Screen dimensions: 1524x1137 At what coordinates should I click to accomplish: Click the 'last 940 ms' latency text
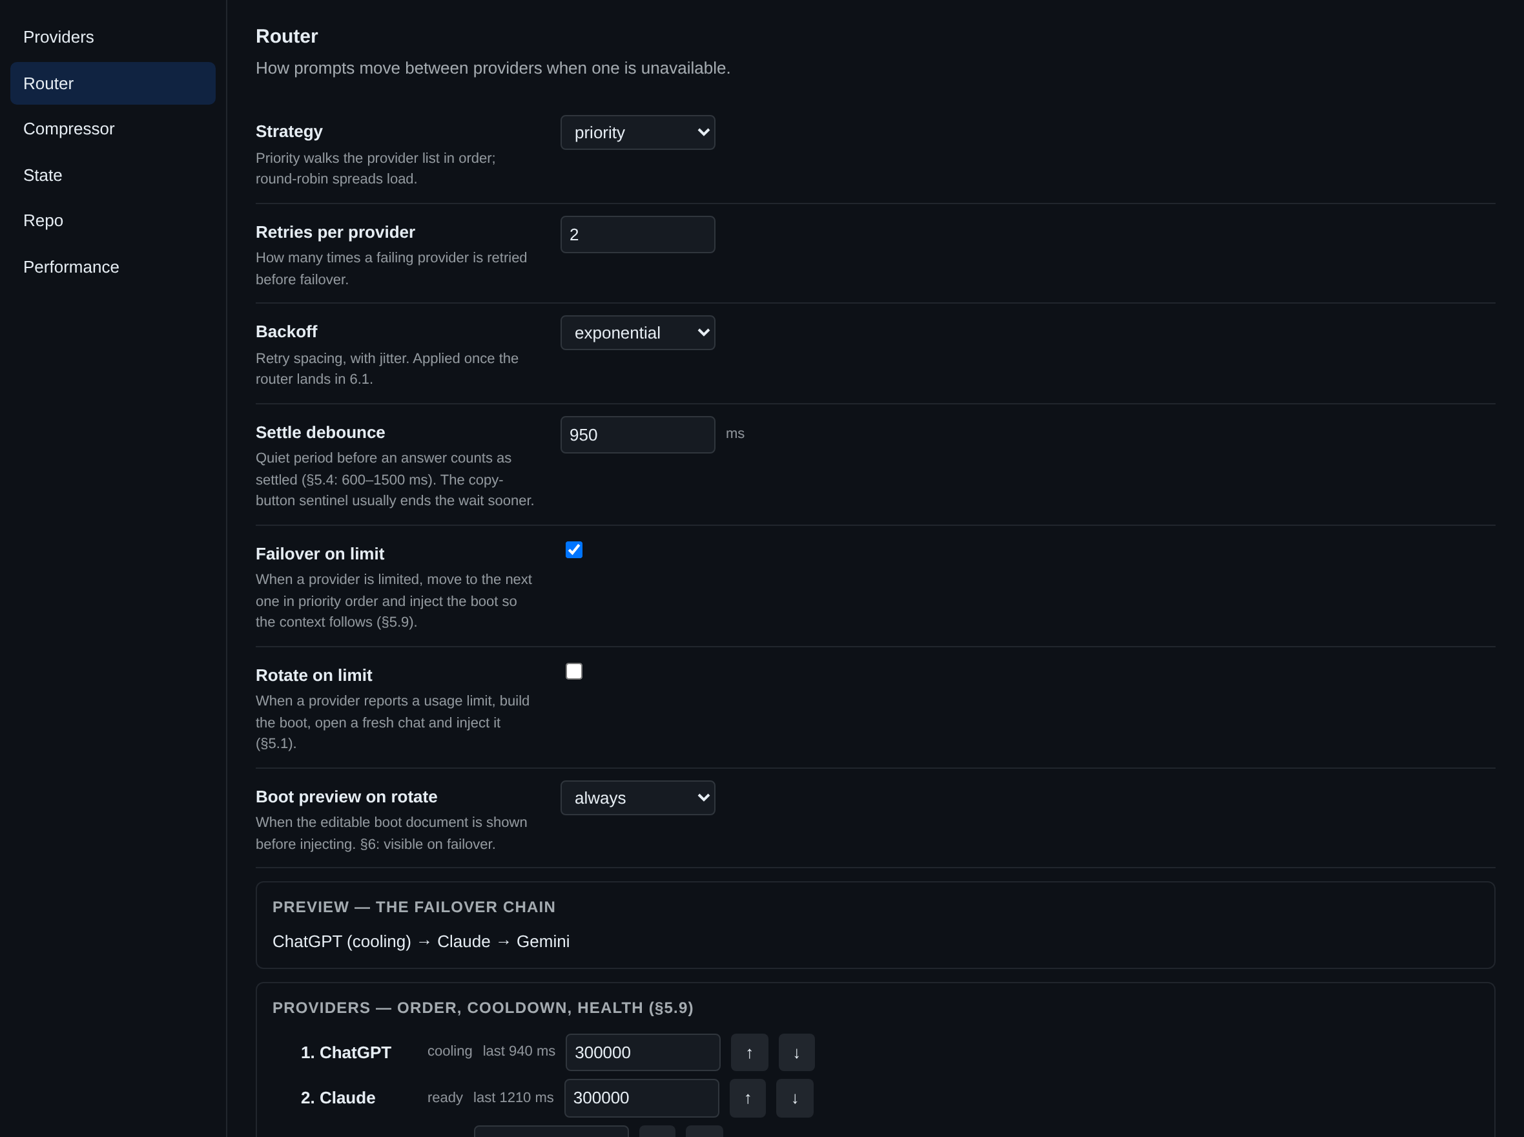[519, 1051]
